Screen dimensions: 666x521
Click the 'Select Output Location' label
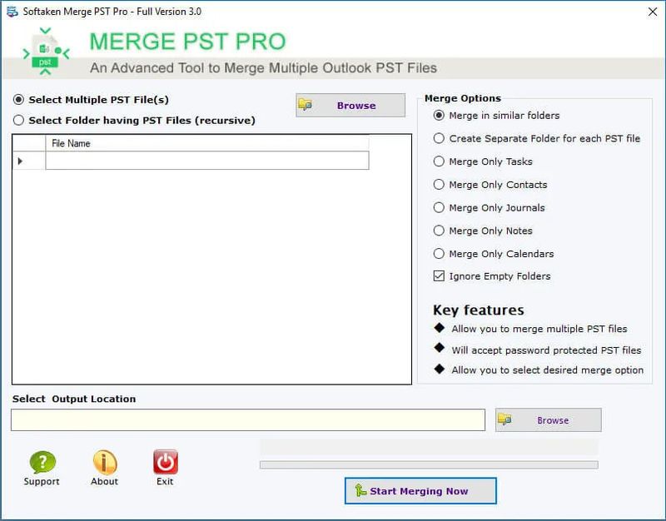[x=74, y=399]
